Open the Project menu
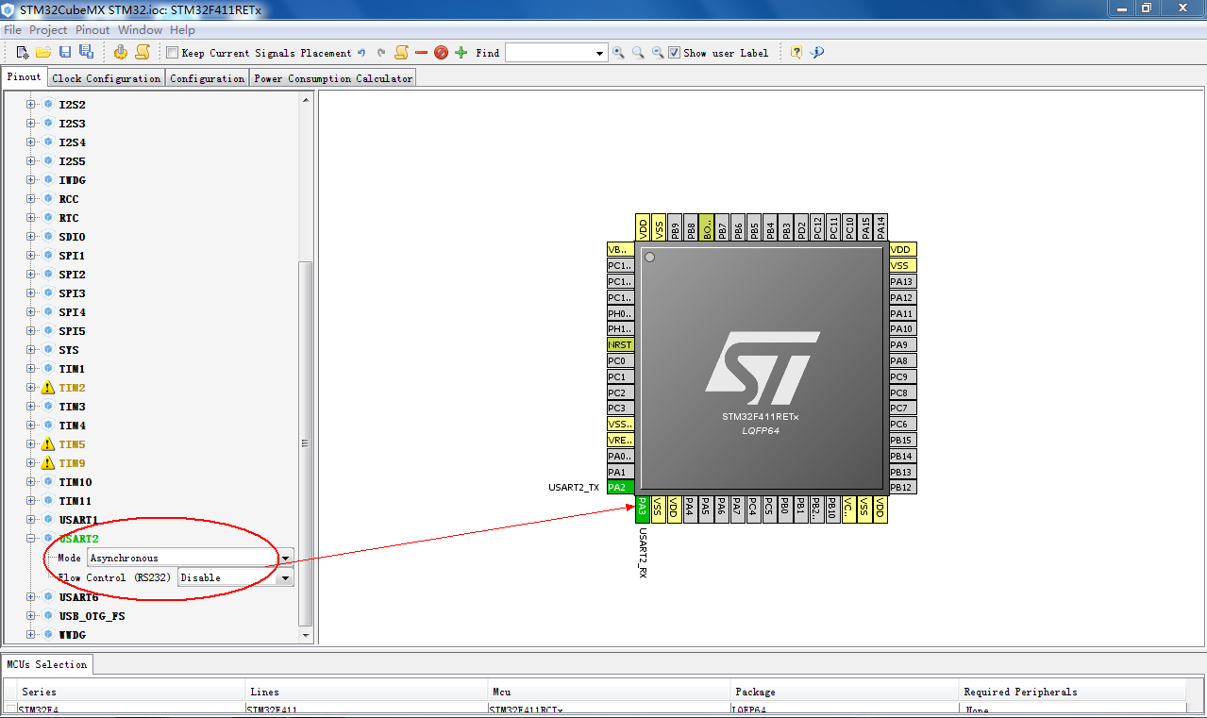The width and height of the screenshot is (1207, 718). pyautogui.click(x=48, y=30)
